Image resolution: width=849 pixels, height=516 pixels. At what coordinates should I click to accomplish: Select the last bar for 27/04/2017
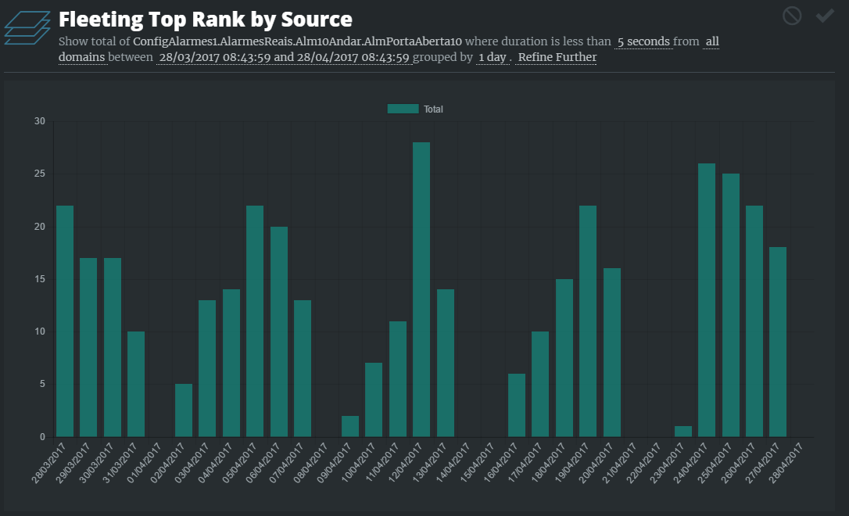778,342
